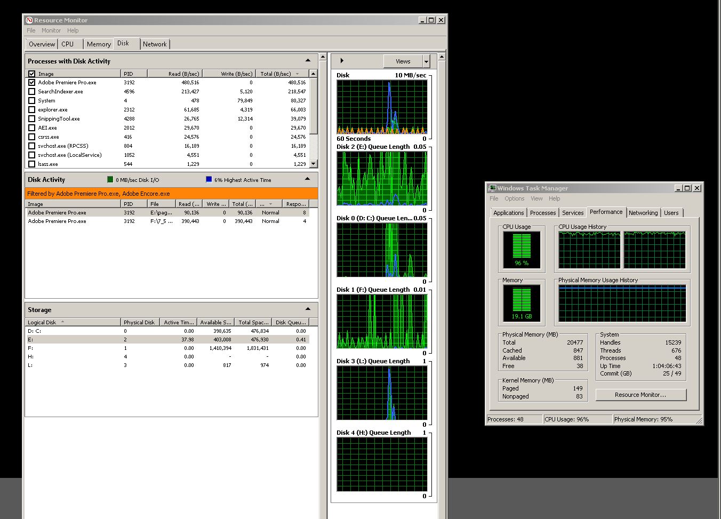Click the Windows Task Manager title icon
This screenshot has width=721, height=519.
pos(493,188)
